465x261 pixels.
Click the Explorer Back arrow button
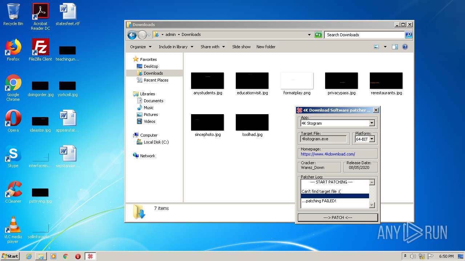click(132, 35)
